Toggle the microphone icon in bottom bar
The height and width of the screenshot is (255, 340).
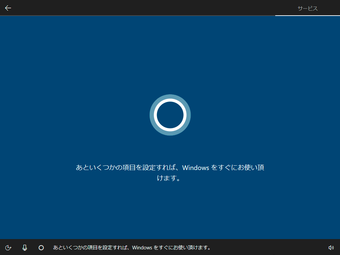tap(25, 248)
